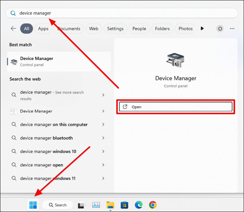
Task: Expand 'device manager windows 10' chevron
Action: click(103, 151)
